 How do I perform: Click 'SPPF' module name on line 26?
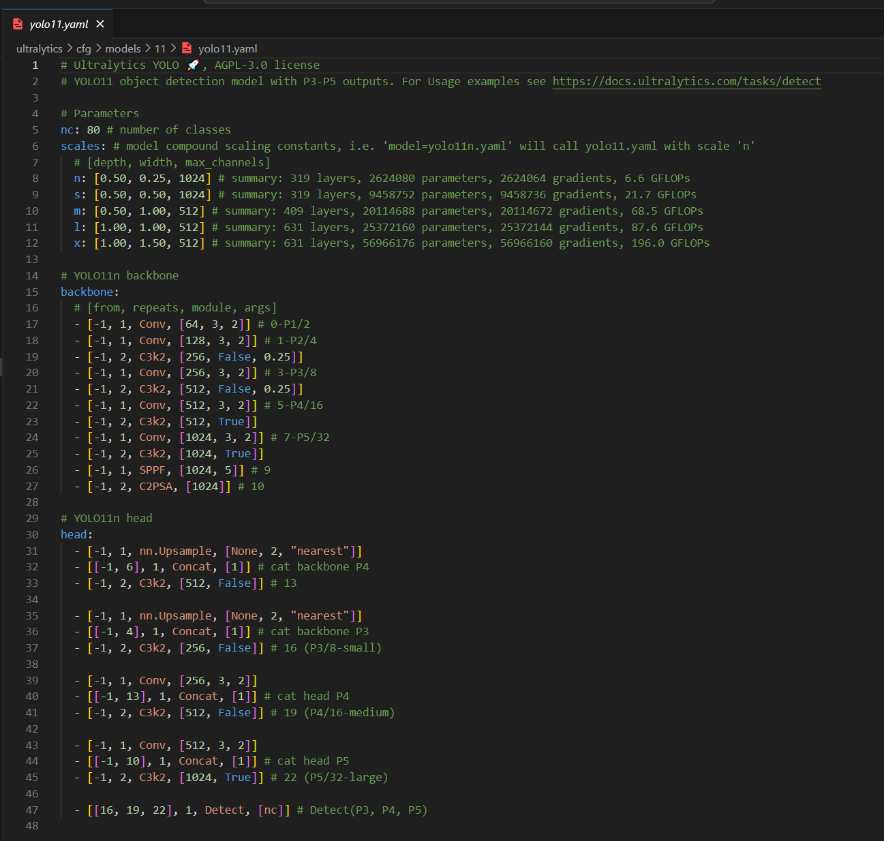(153, 470)
